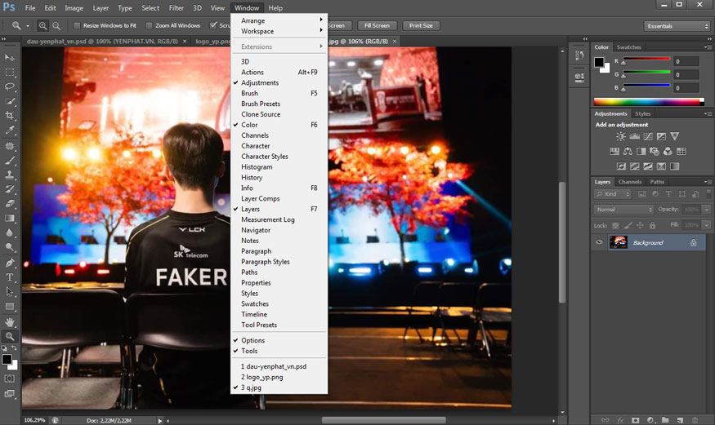Open the Essentials workspace dropdown
715x425 pixels.
677,26
